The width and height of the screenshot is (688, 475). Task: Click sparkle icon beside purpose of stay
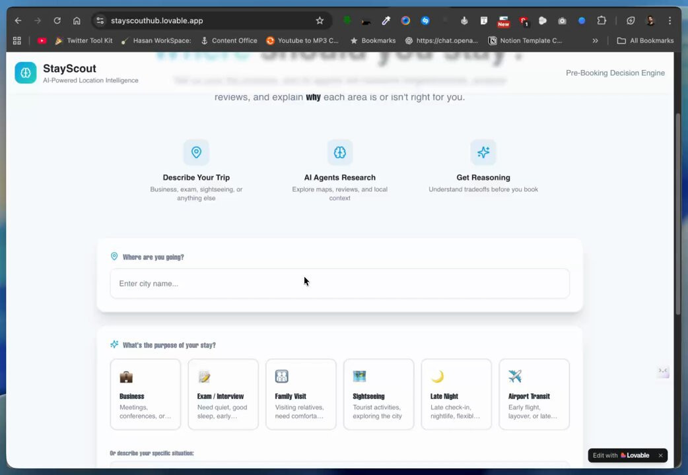[x=114, y=345]
